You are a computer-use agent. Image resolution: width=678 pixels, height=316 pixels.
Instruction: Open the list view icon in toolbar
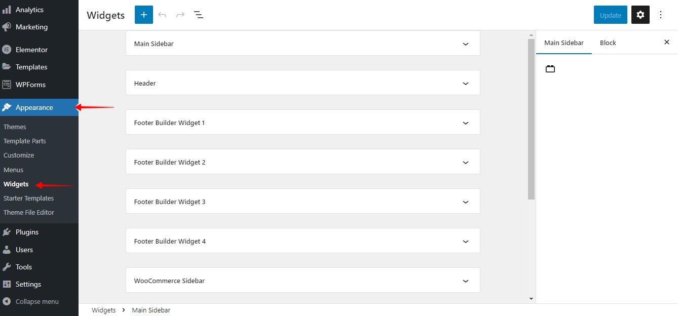(199, 15)
